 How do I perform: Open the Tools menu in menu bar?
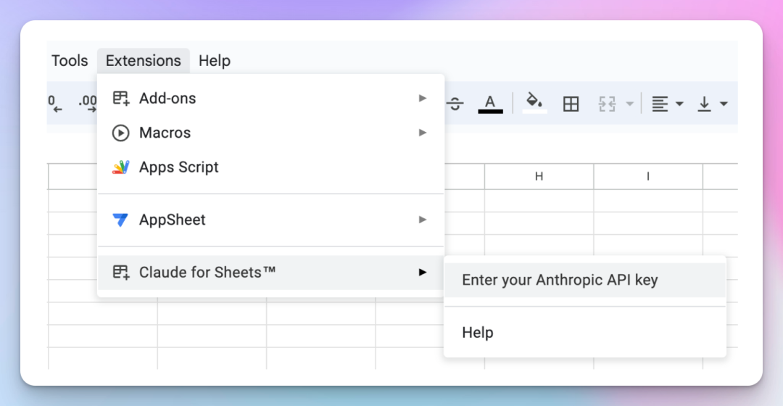pyautogui.click(x=70, y=61)
